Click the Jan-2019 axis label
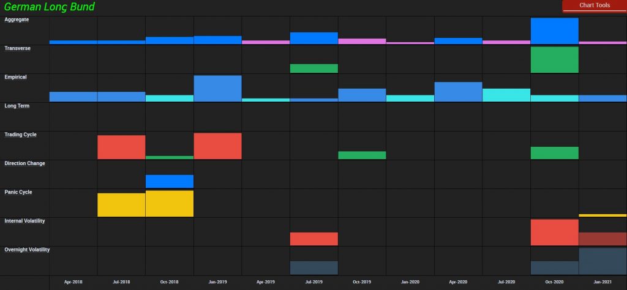Screen dimensions: 627x290 (x=217, y=282)
